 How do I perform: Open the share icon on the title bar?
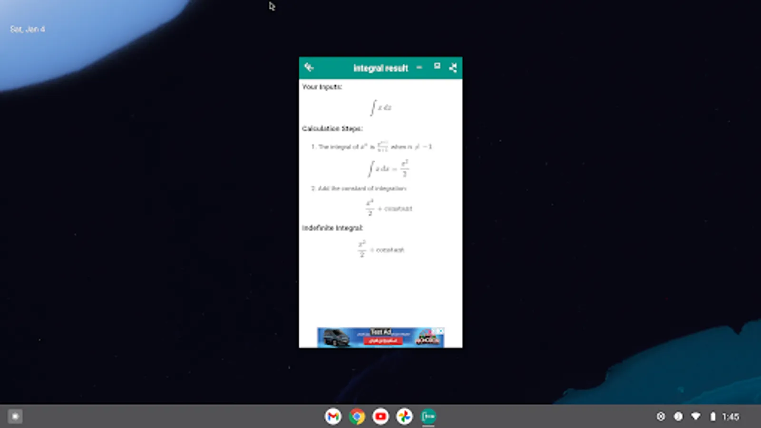(452, 68)
